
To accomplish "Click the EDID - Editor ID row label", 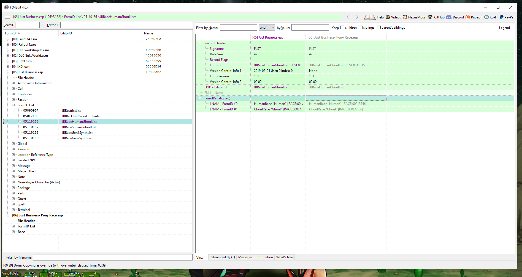I will [215, 87].
